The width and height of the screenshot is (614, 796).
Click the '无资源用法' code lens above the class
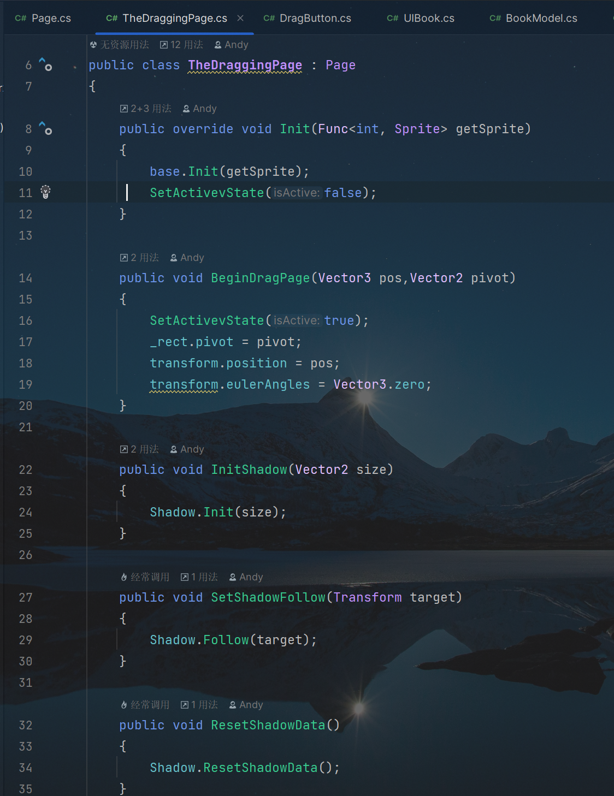[120, 45]
